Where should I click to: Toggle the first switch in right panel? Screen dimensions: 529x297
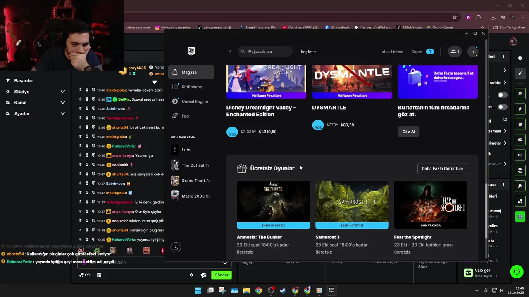[x=502, y=95]
